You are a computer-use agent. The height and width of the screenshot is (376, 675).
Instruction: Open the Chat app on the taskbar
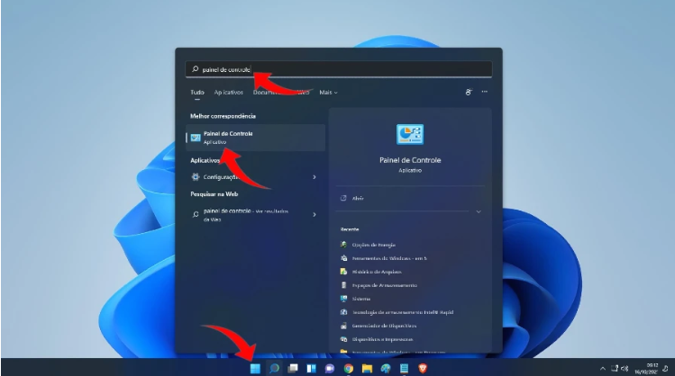click(x=330, y=368)
